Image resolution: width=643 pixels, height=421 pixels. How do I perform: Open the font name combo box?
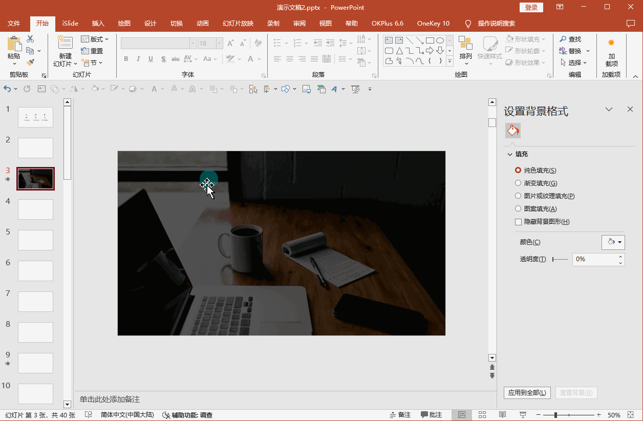tap(158, 44)
